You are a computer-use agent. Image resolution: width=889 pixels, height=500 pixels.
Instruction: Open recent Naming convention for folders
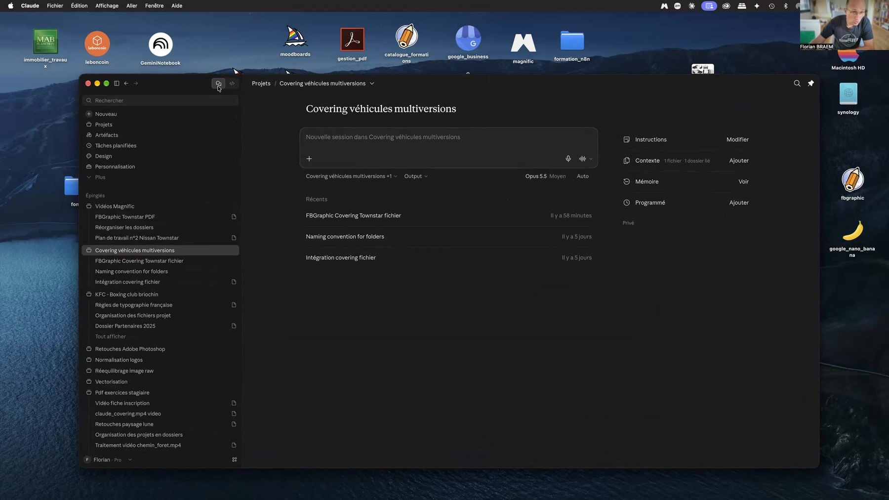(448, 237)
